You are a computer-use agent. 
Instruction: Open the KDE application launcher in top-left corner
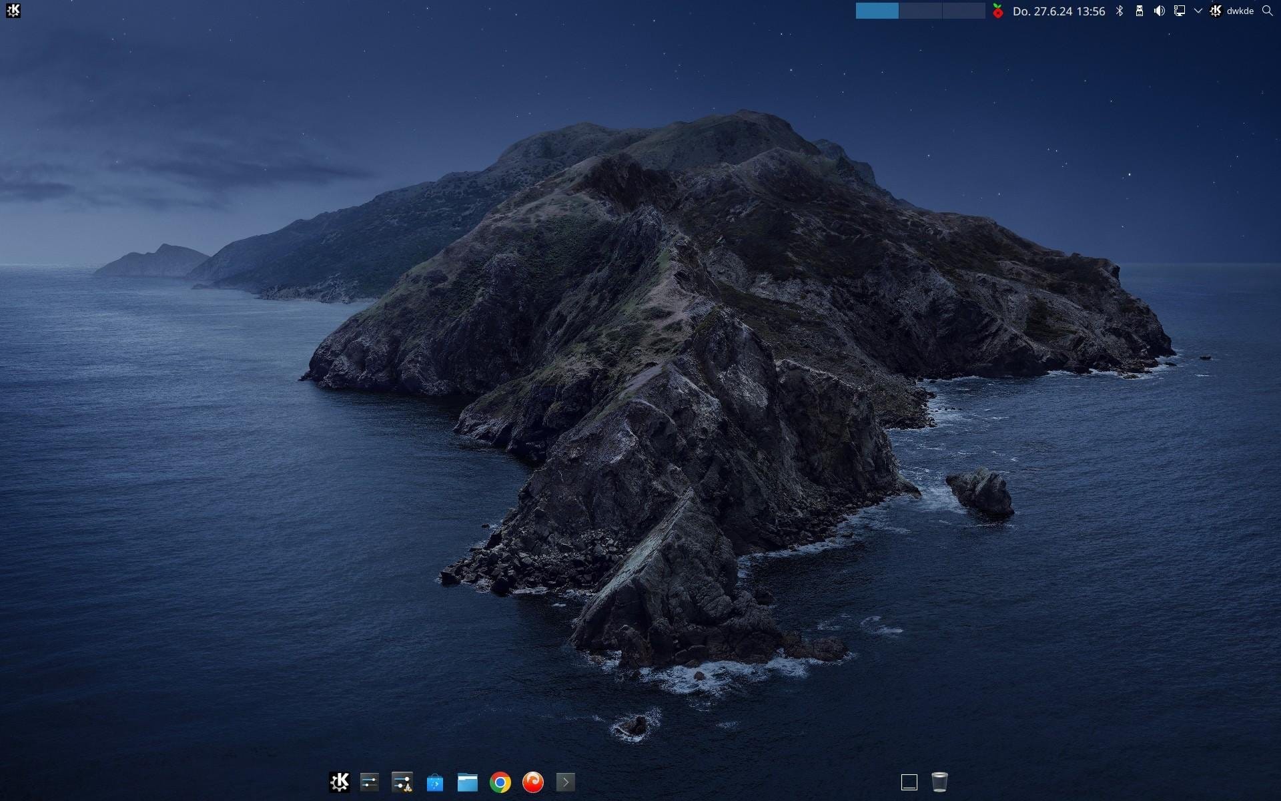(x=13, y=11)
